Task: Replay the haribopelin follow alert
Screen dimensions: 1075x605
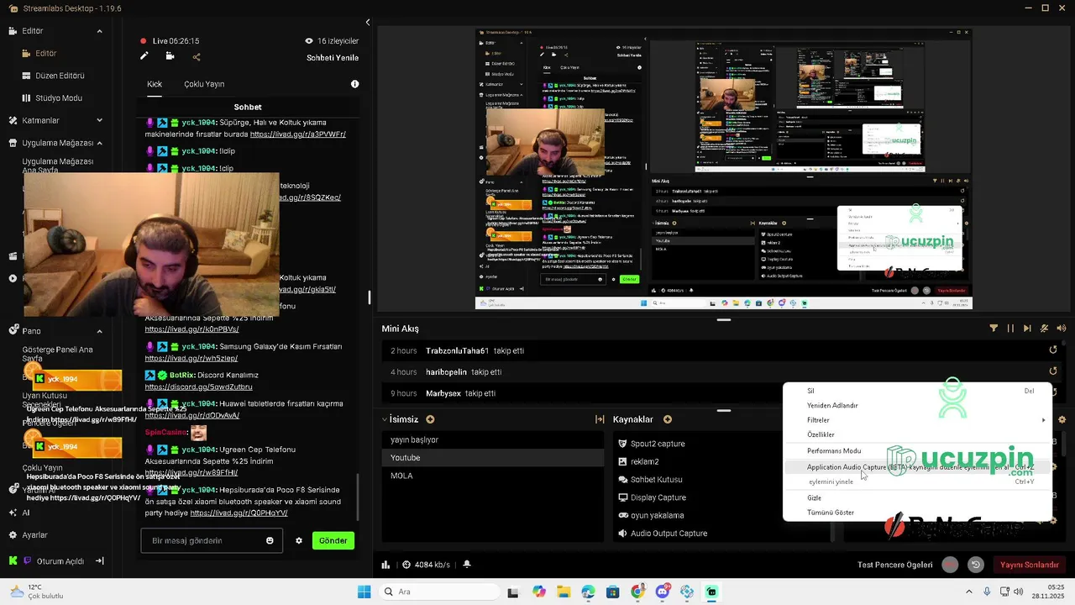Action: click(1053, 371)
